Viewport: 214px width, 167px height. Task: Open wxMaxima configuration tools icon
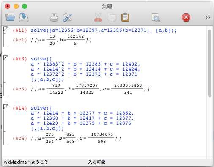click(x=68, y=17)
